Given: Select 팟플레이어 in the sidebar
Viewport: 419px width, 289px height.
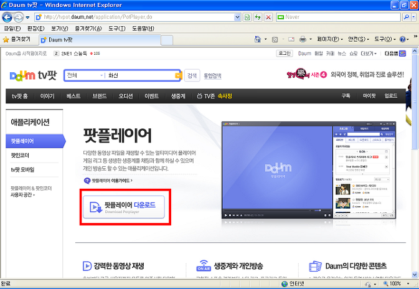Looking at the screenshot, I should point(35,141).
